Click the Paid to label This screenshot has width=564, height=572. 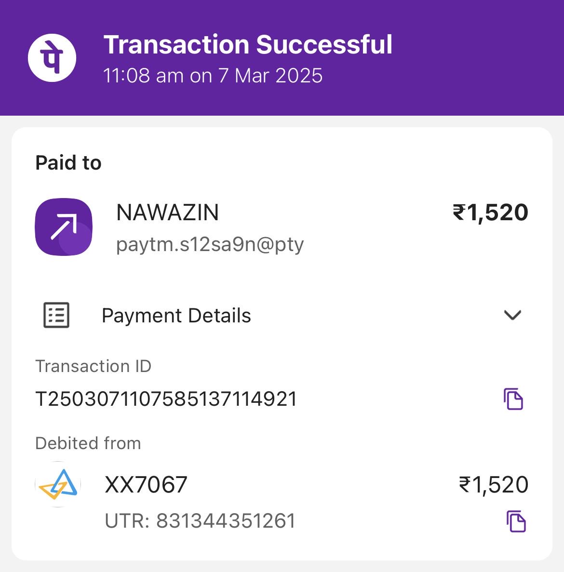pyautogui.click(x=68, y=163)
